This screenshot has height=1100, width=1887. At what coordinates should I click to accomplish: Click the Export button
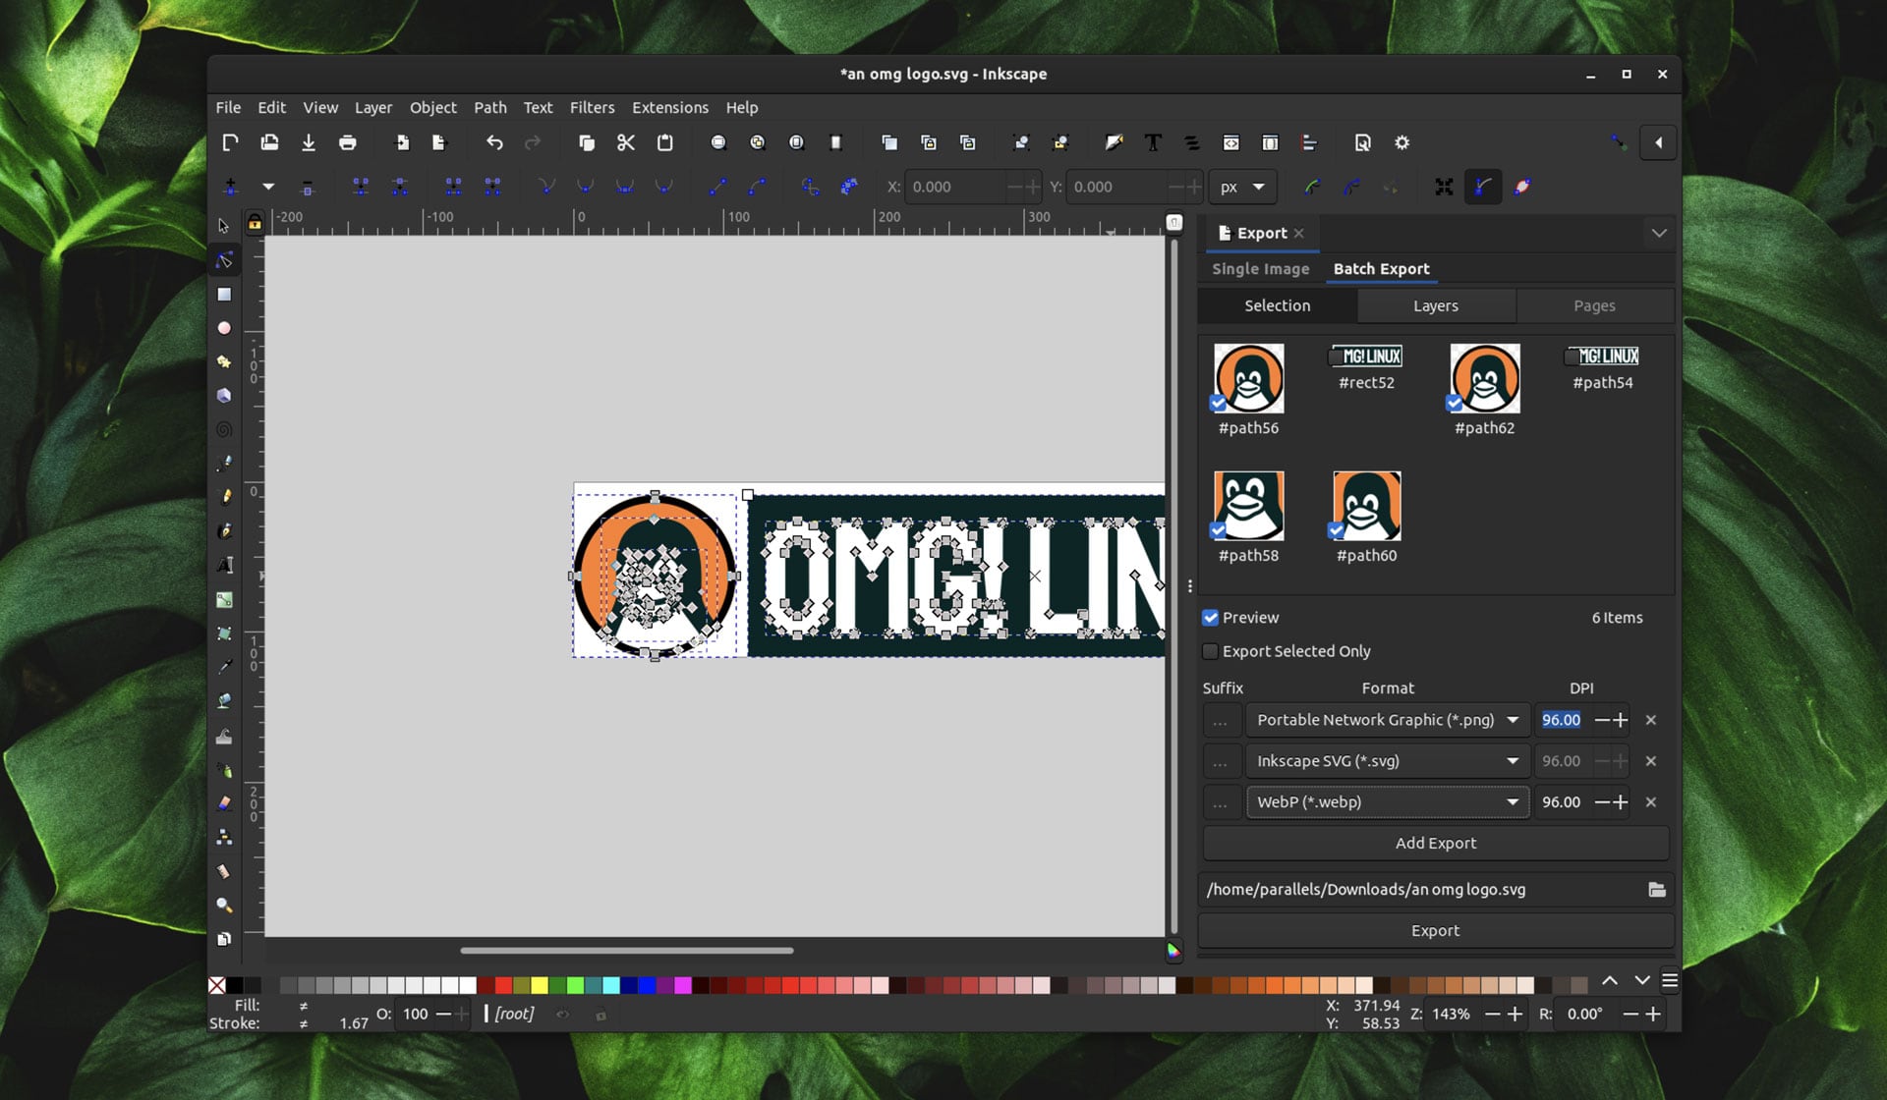tap(1436, 931)
